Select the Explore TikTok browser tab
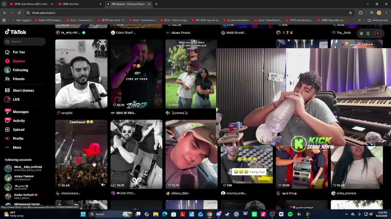The image size is (391, 219). (128, 4)
